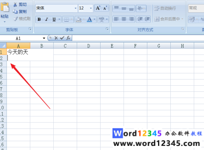Expand the Name Box dropdown arrow

click(x=44, y=38)
